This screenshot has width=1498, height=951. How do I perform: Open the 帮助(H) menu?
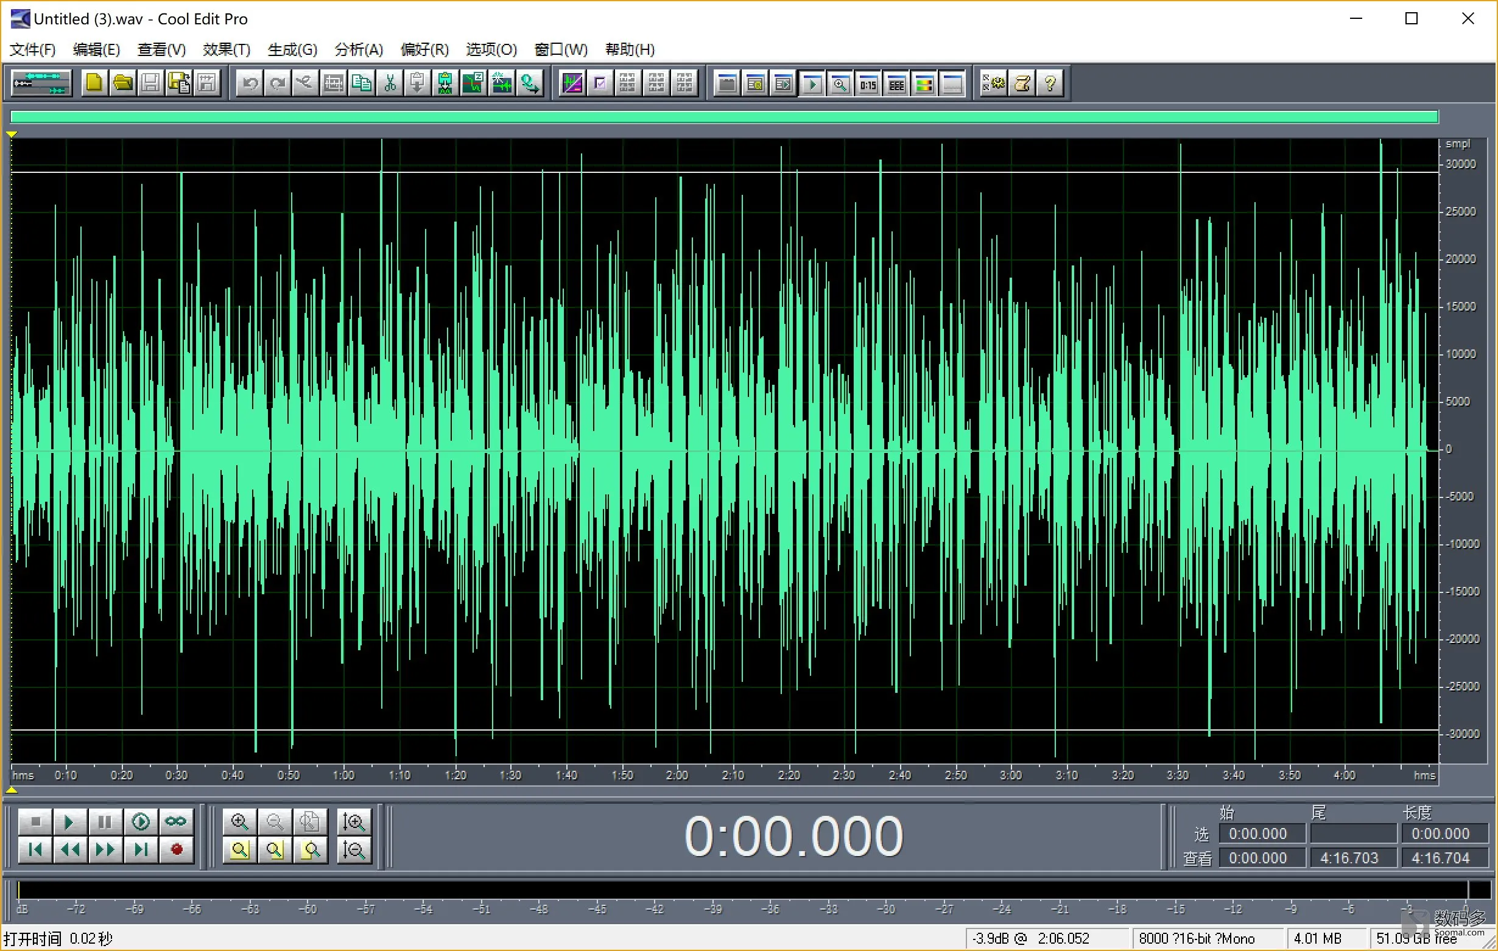click(x=630, y=49)
